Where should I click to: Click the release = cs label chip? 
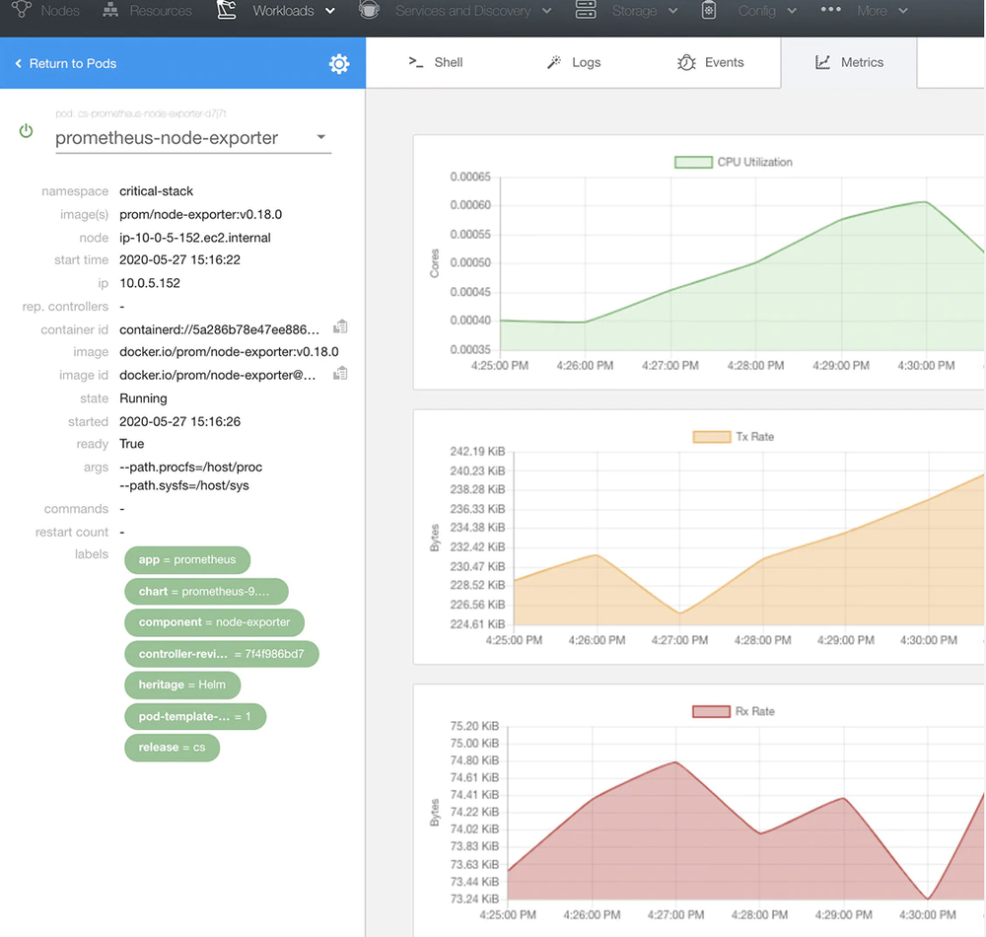click(x=172, y=747)
